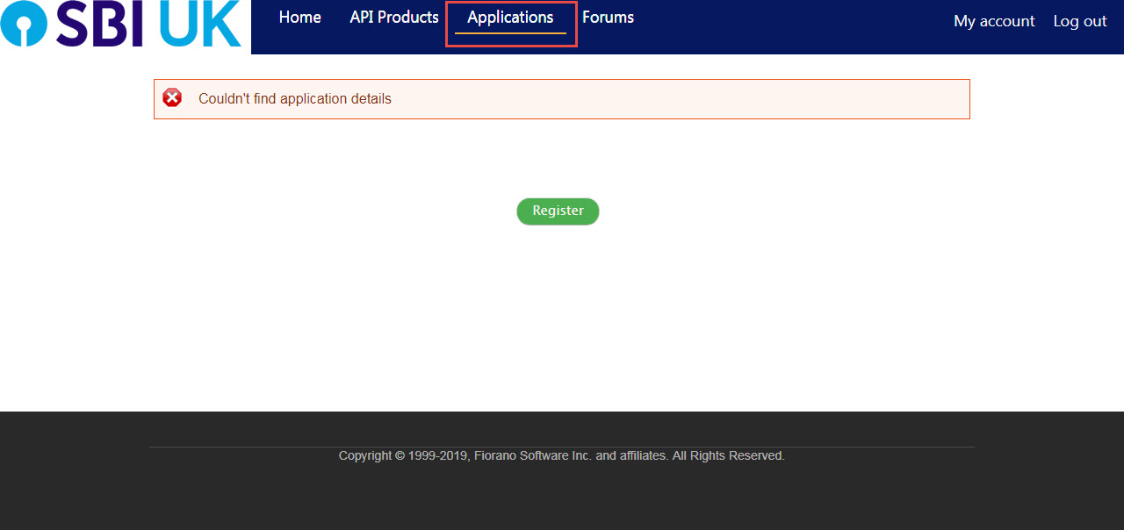Open the Applications tab

click(x=510, y=18)
